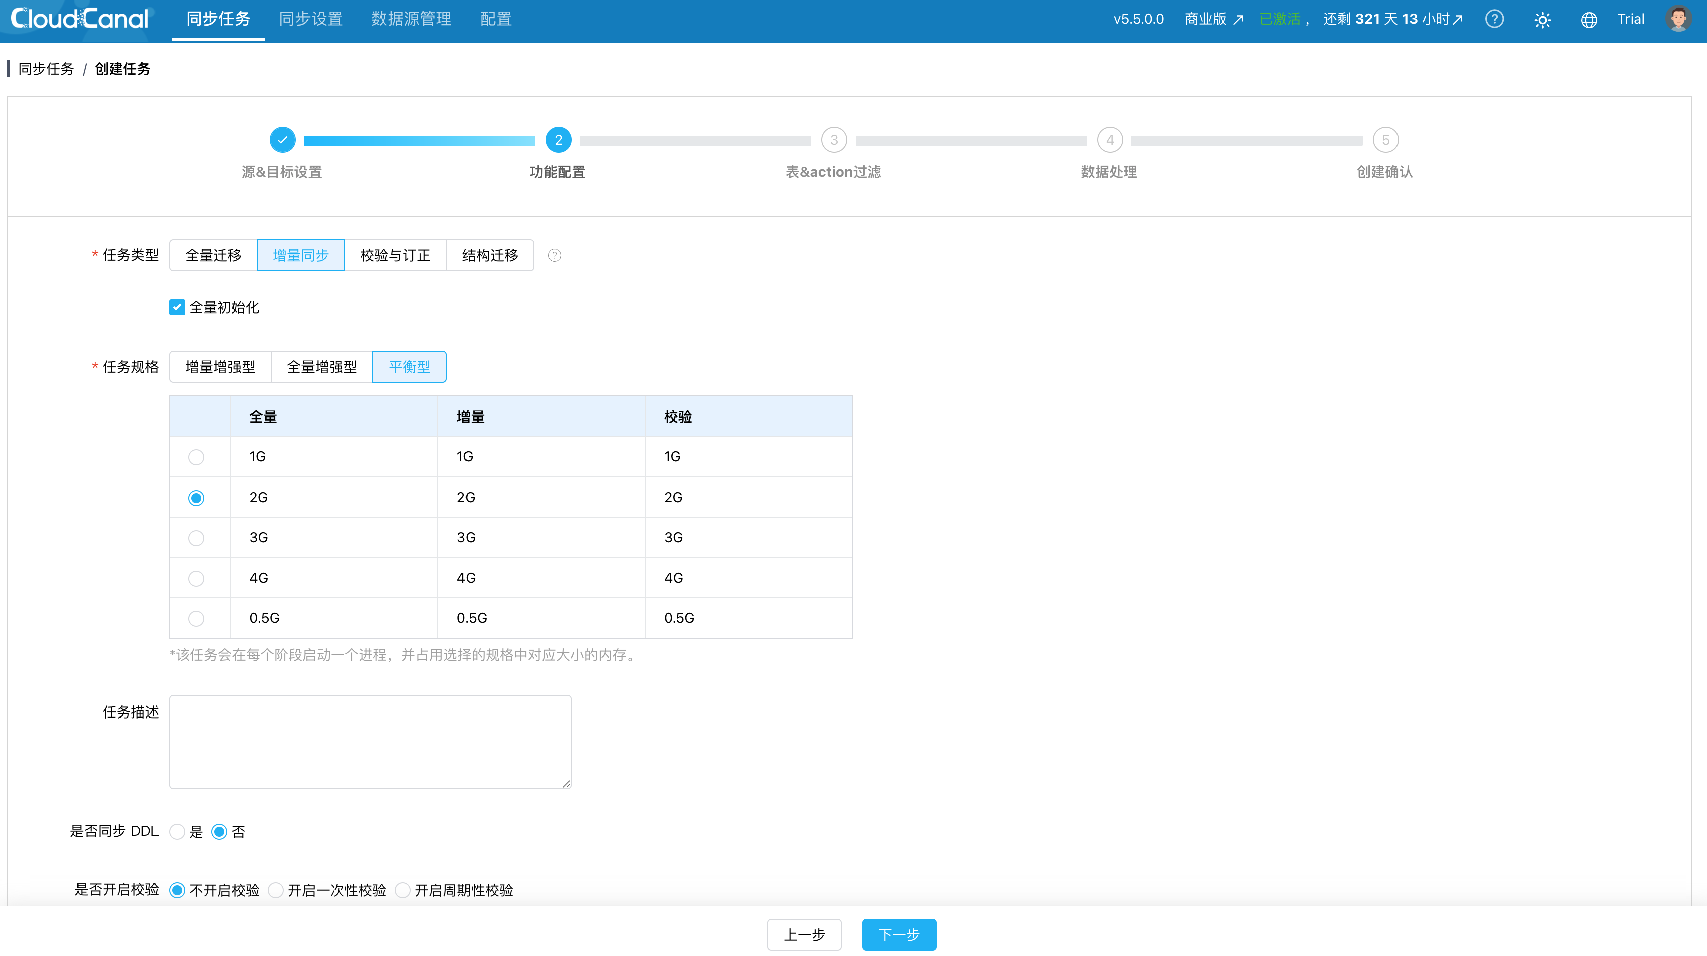This screenshot has height=956, width=1707.
Task: Open the help question mark icon in header
Action: [1494, 19]
